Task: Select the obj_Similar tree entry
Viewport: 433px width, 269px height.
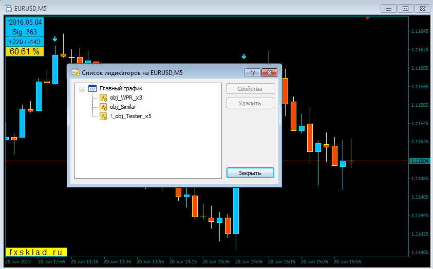Action: pos(123,107)
